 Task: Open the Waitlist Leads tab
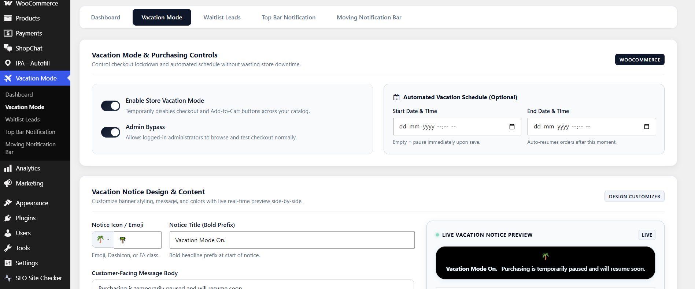(222, 17)
